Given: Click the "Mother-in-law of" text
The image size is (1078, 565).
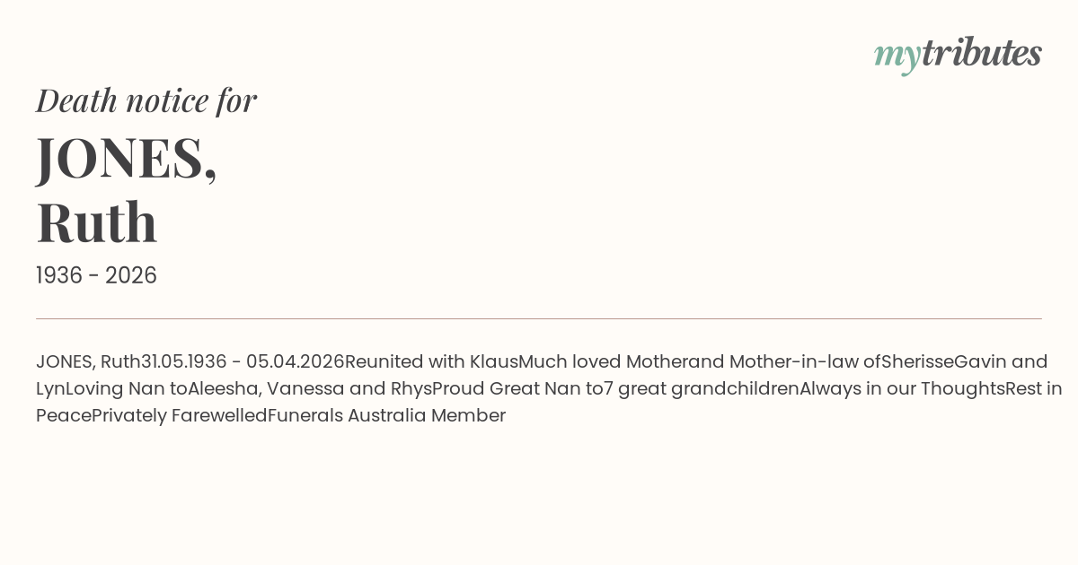Looking at the screenshot, I should click(x=805, y=361).
